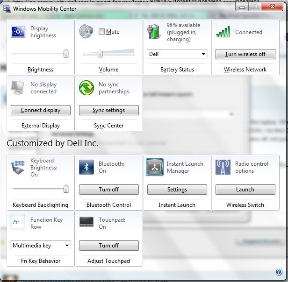Click the Keyboard Backlighting label
Screen dimensions: 288x282
tap(40, 205)
